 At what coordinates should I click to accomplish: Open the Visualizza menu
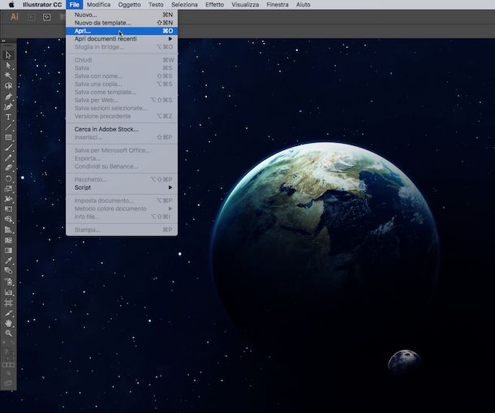pos(245,4)
